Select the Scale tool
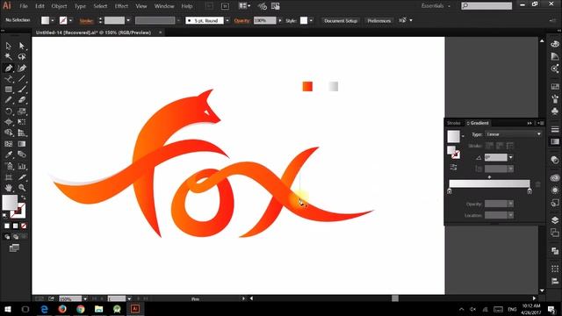Viewport: 562px width, 316px height. 22,111
